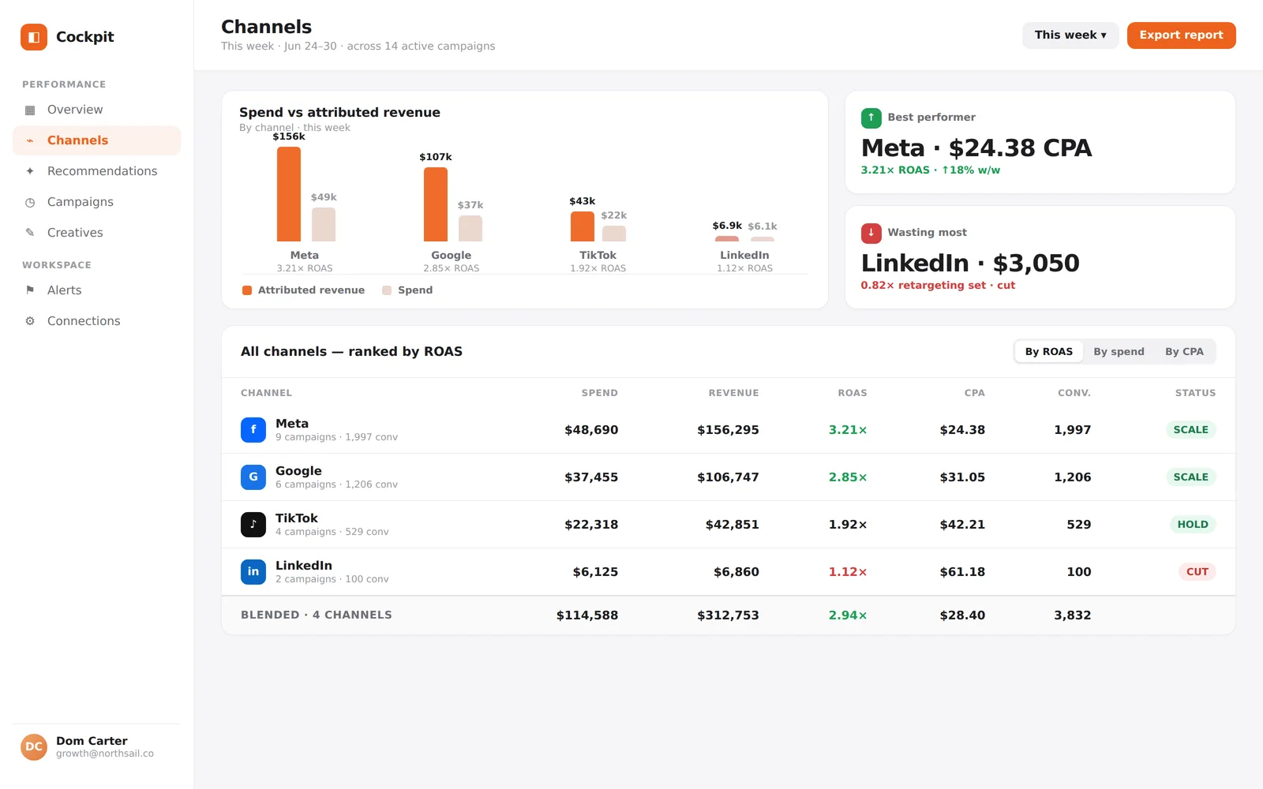The width and height of the screenshot is (1263, 789).
Task: Click the Campaigns clock icon
Action: pyautogui.click(x=30, y=202)
